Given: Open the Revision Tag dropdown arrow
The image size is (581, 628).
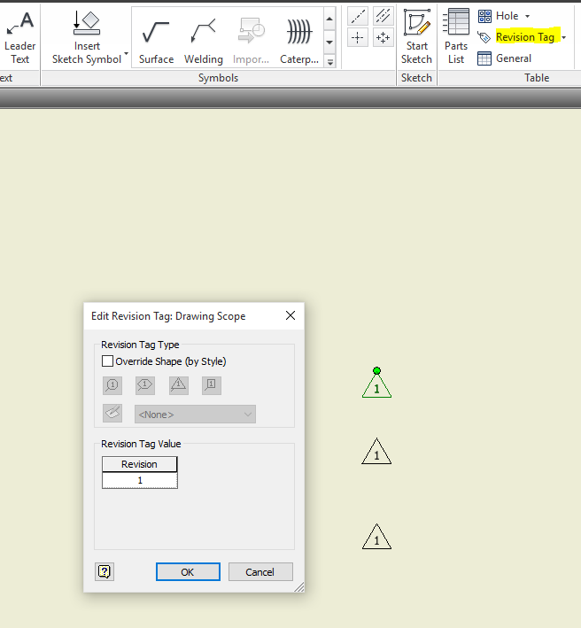Looking at the screenshot, I should tap(564, 38).
